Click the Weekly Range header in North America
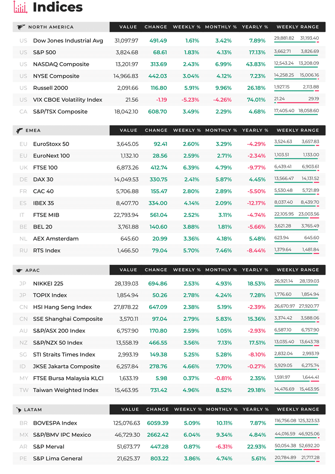Image resolution: width=335 pixels, height=474 pixels. coord(298,27)
